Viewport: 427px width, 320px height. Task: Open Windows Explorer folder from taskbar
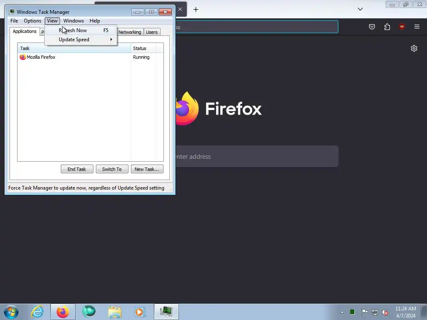pyautogui.click(x=115, y=312)
